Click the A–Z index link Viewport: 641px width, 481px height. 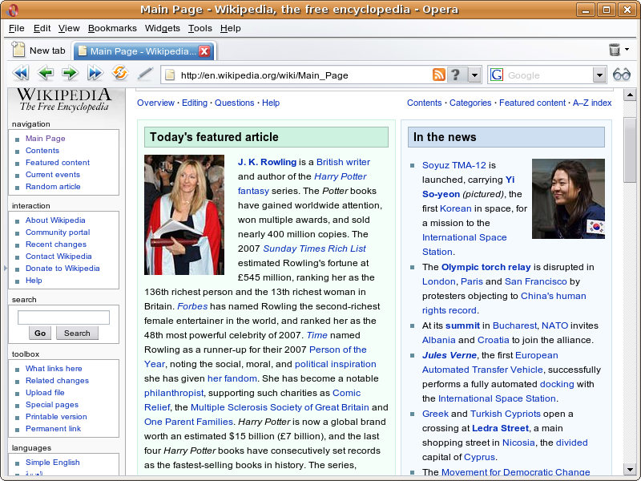click(x=592, y=103)
